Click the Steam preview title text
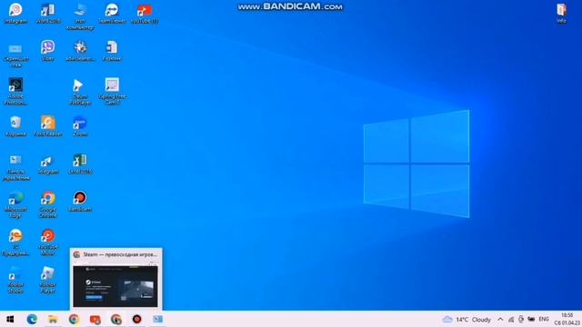The image size is (582, 327). pos(120,254)
